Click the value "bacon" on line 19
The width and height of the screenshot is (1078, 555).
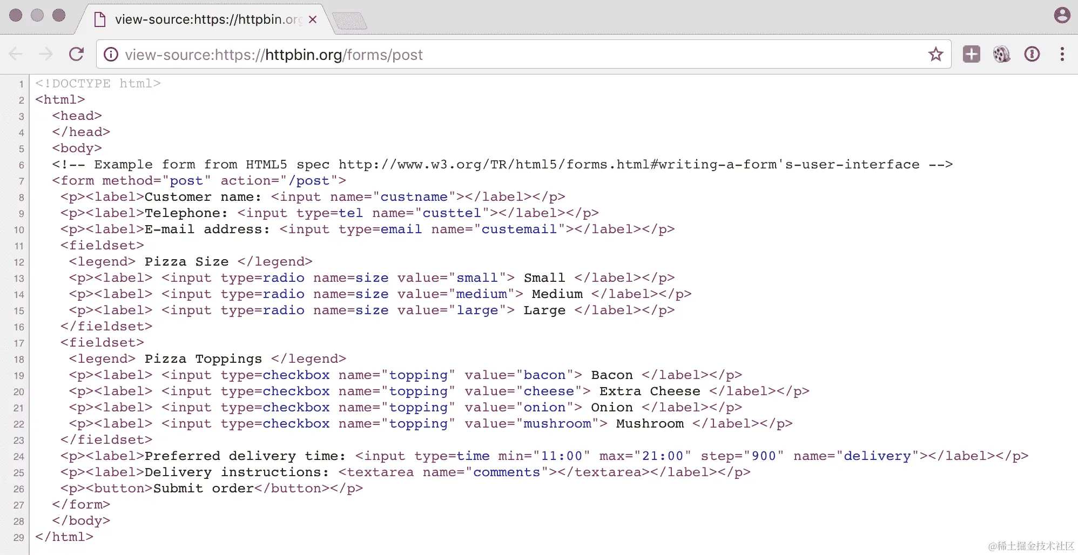coord(544,375)
